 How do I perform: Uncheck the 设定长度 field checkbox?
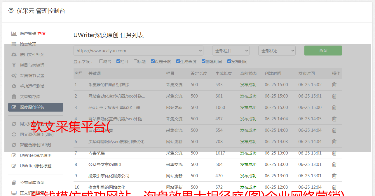coord(153,61)
